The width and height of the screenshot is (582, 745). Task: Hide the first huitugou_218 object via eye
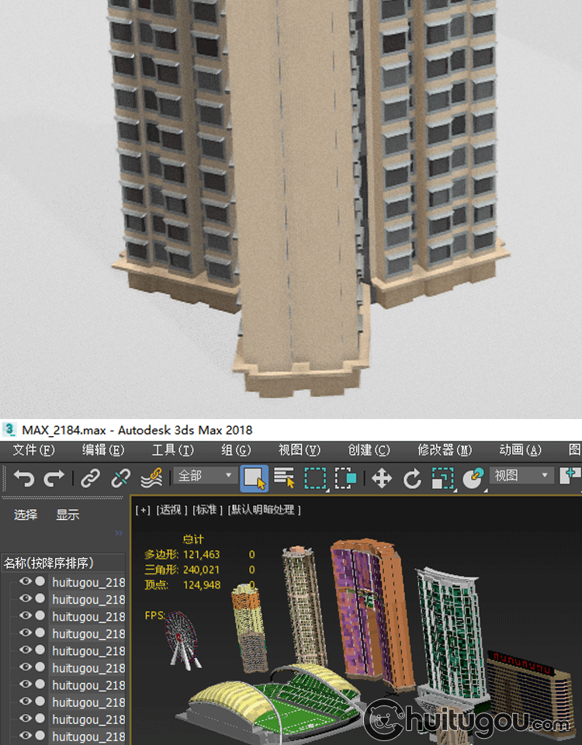[26, 581]
